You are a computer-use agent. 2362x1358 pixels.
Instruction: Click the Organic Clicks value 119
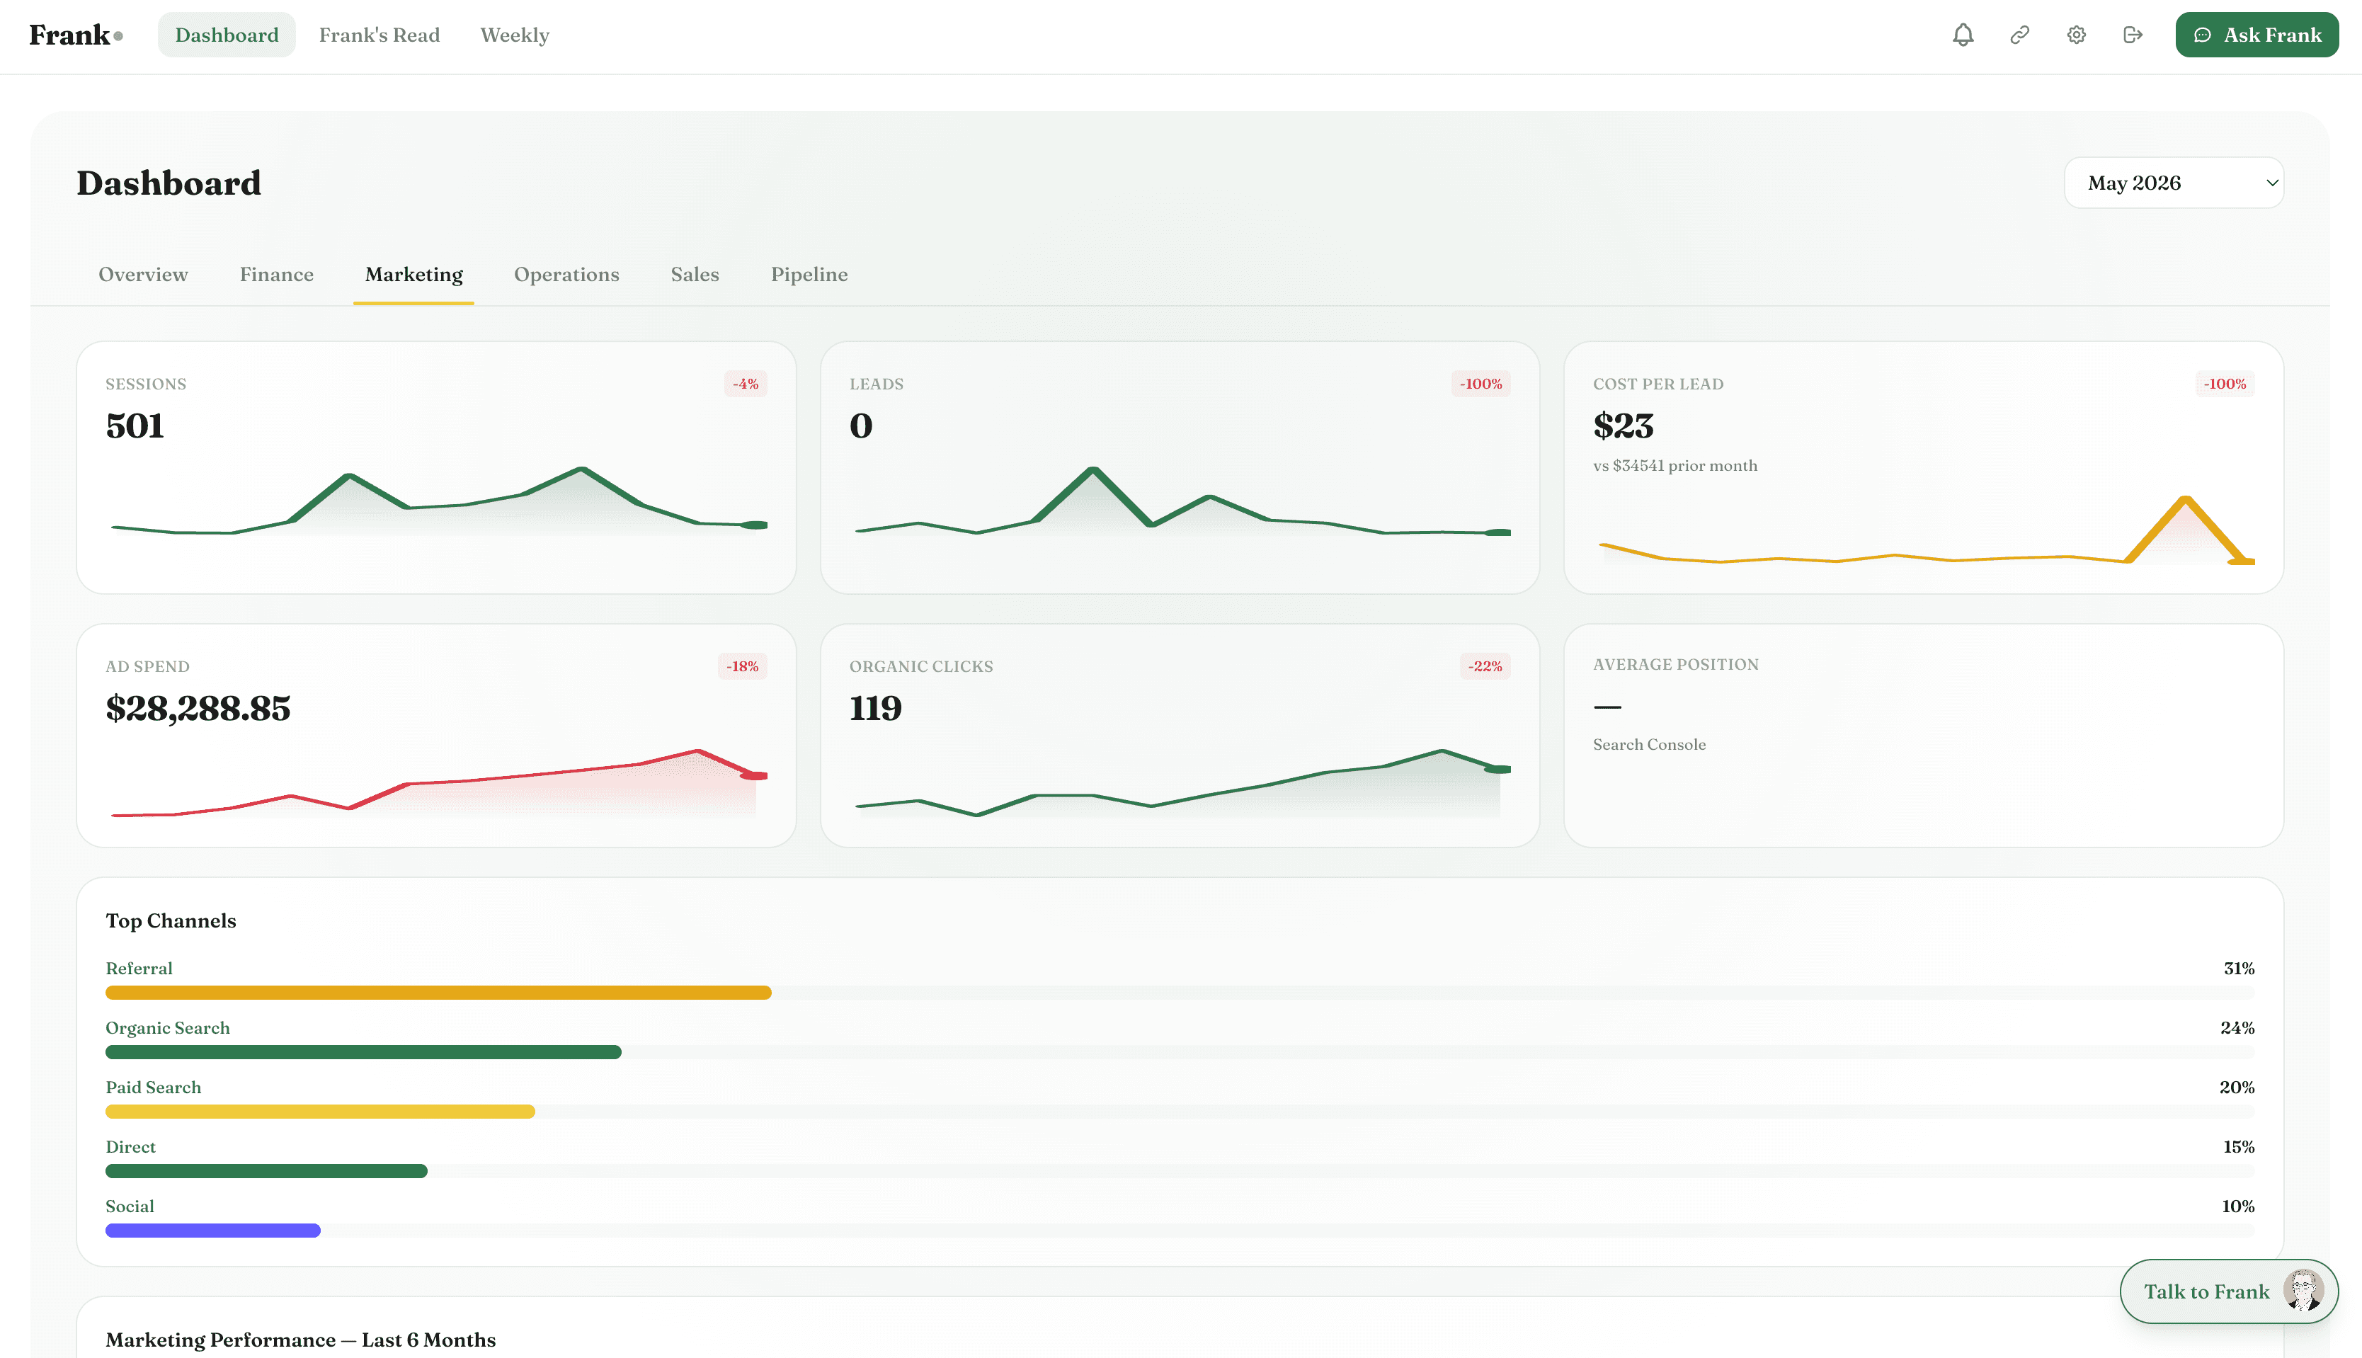point(876,709)
